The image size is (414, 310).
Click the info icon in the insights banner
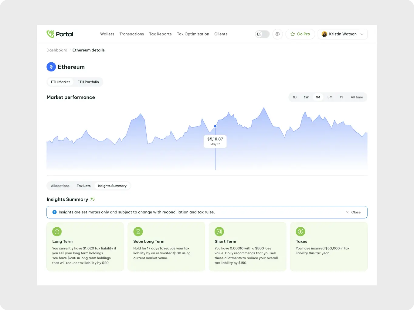[x=55, y=212]
